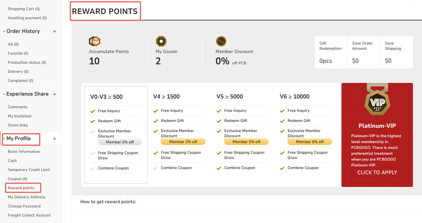Click the greyed V0-V3 Combine Coupon checkmark

point(93,168)
